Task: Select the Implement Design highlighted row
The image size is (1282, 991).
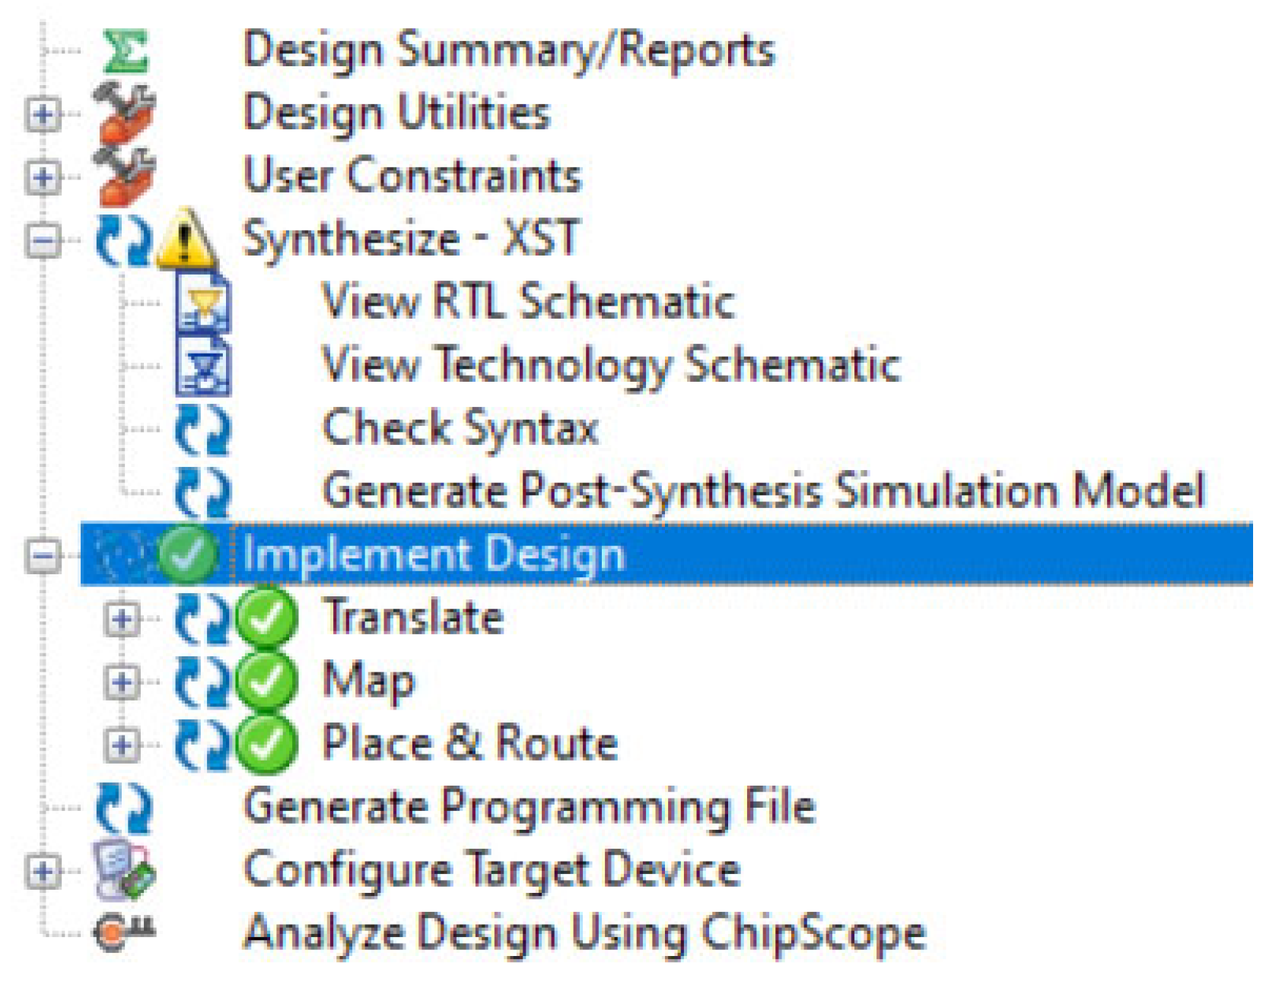Action: (666, 554)
